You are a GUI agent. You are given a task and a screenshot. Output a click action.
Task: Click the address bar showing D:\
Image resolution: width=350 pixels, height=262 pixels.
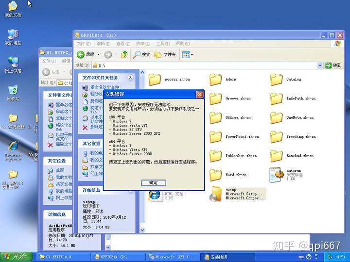tap(205, 65)
